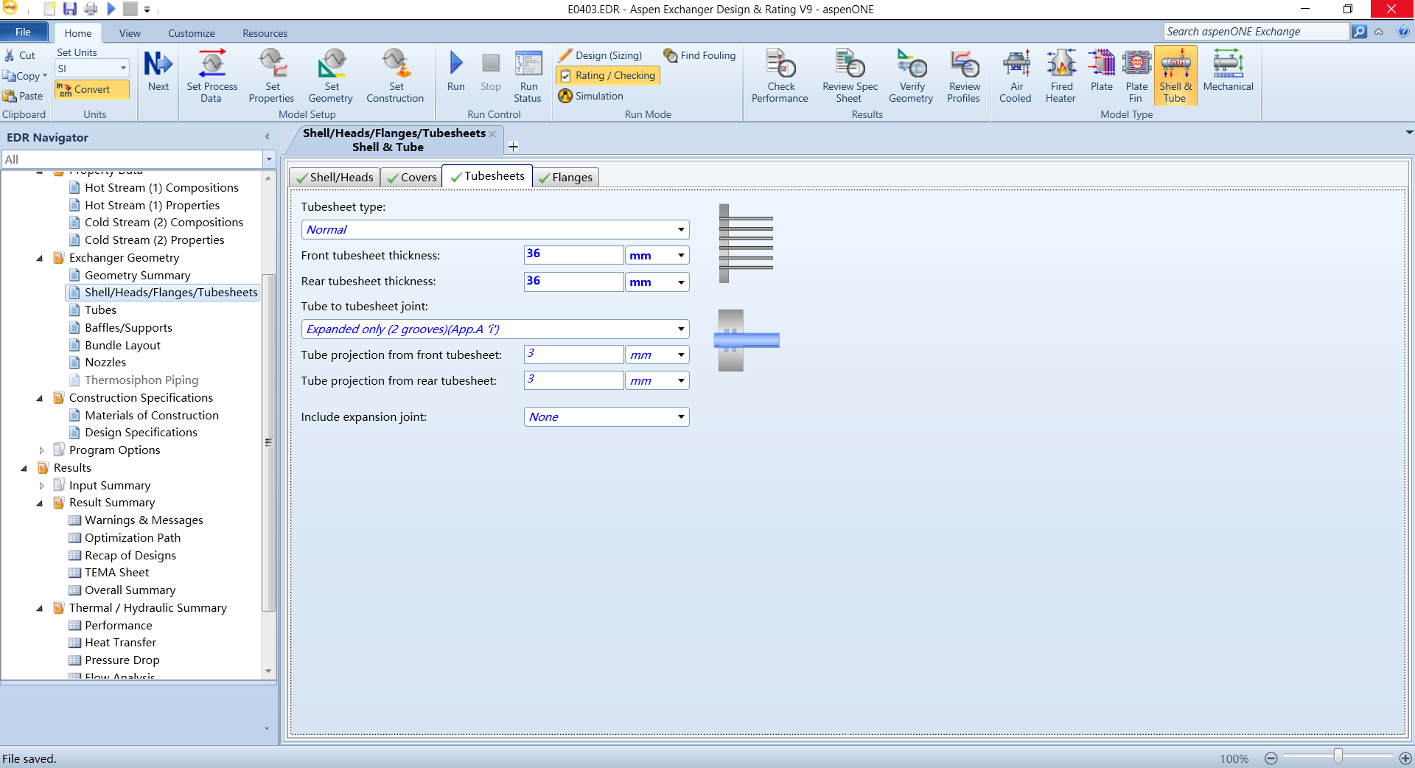Image resolution: width=1415 pixels, height=768 pixels.
Task: Collapse the EDR Navigator panel
Action: [x=268, y=136]
